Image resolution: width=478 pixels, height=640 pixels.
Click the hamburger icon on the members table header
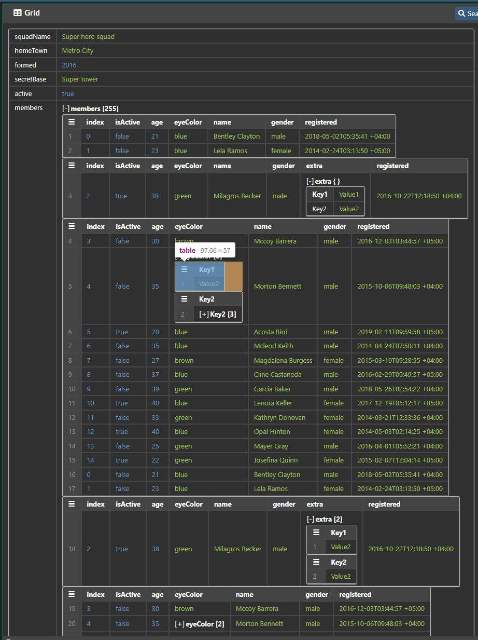pos(71,122)
